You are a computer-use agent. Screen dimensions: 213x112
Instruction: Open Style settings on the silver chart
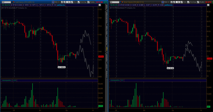184,2
